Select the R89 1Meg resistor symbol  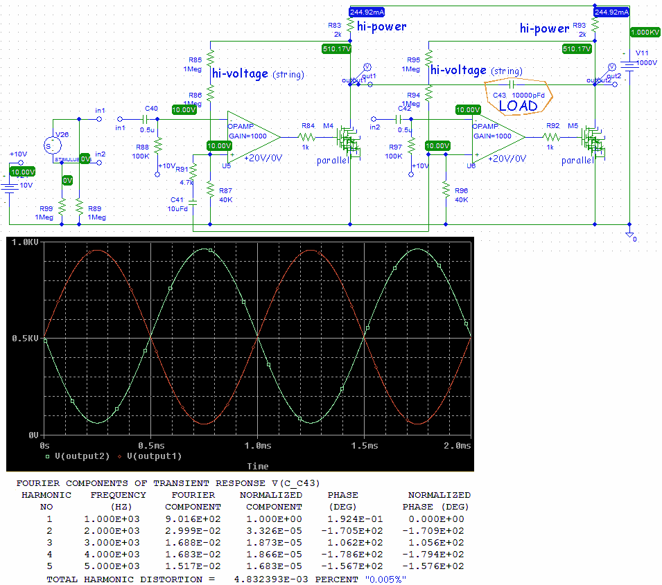pyautogui.click(x=79, y=207)
